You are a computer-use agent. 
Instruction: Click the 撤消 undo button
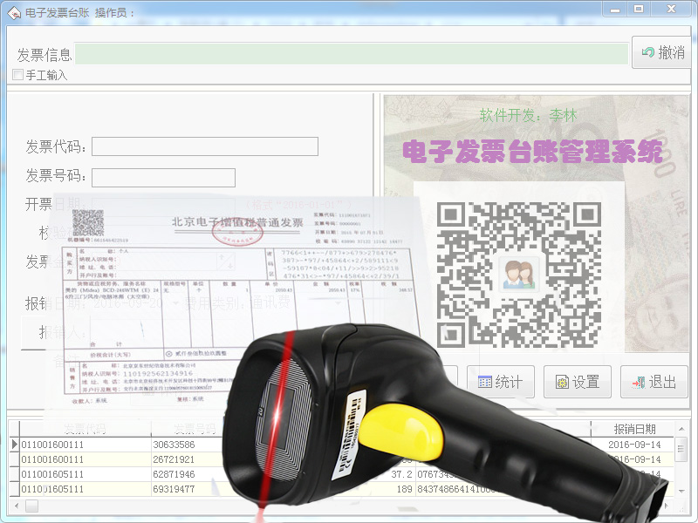(662, 52)
